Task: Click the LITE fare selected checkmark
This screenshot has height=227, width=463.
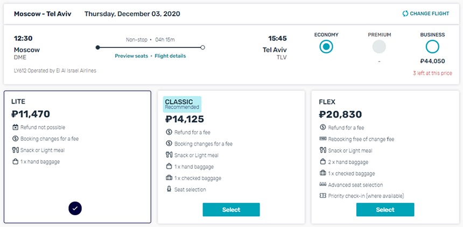Action: point(75,208)
